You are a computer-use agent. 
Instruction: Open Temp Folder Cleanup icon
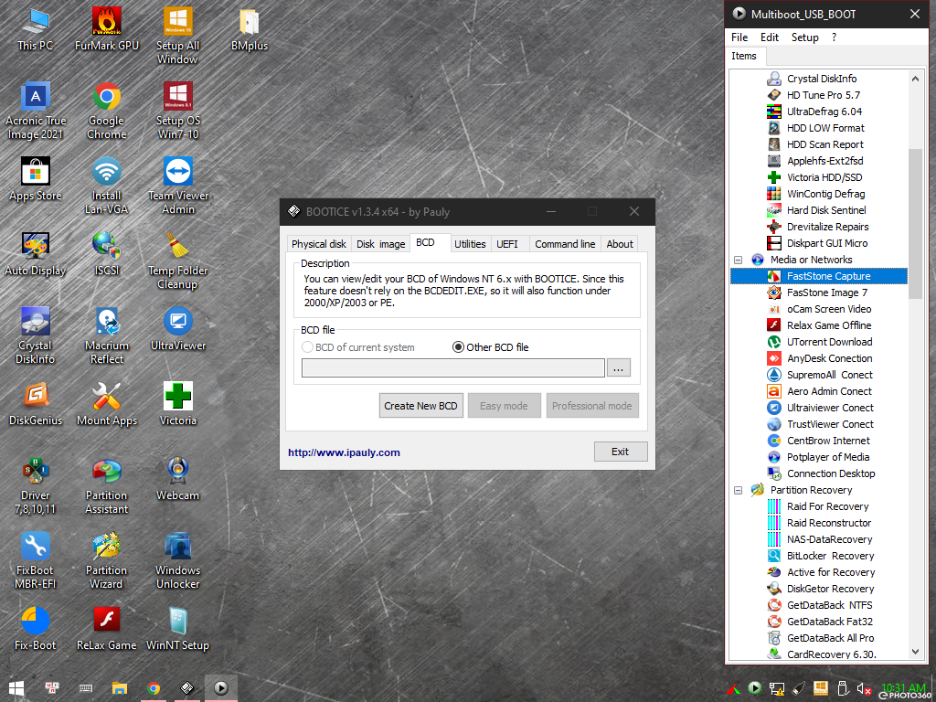178,261
